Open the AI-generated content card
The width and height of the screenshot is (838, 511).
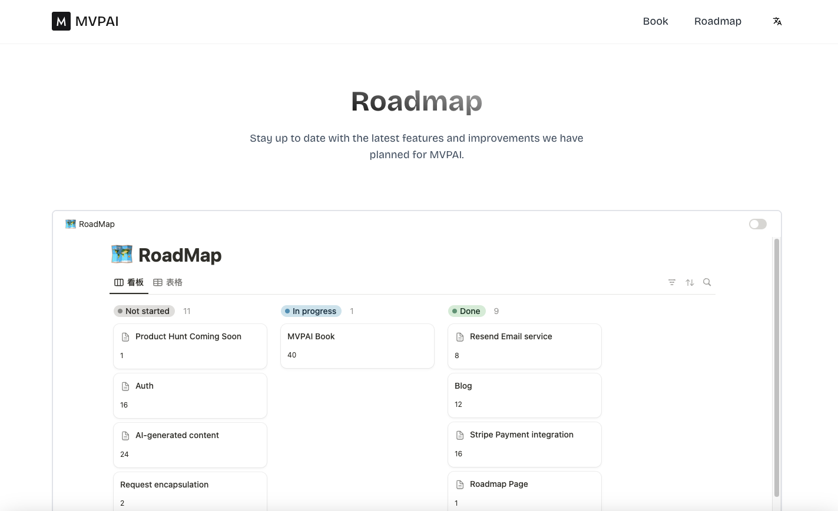click(x=190, y=445)
